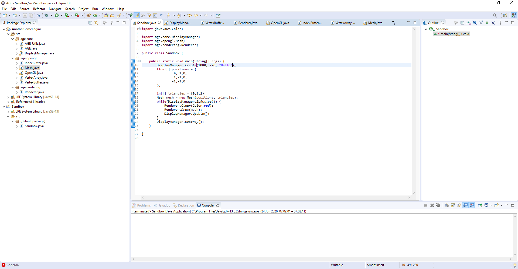
Task: Open the Problems view tab
Action: coord(141,205)
